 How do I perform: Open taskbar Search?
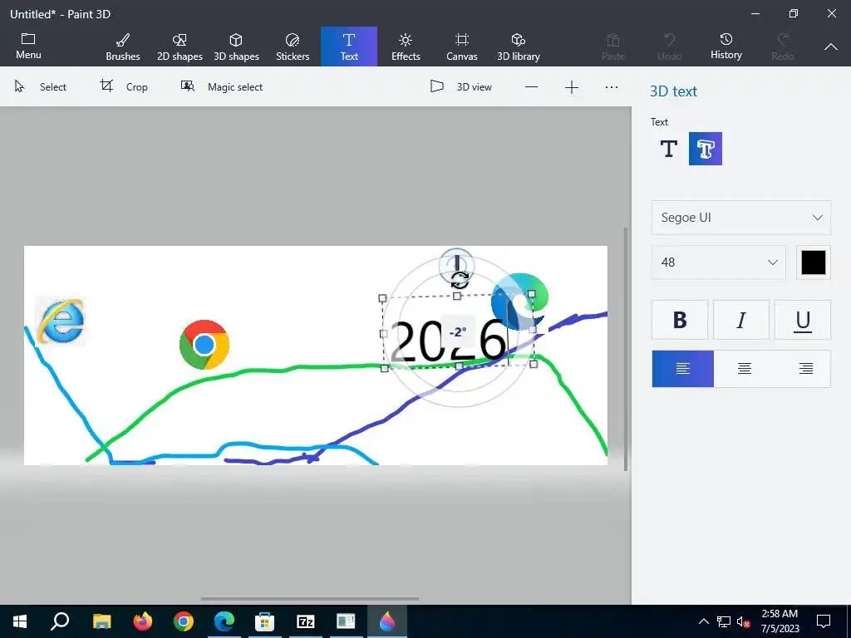pos(60,621)
